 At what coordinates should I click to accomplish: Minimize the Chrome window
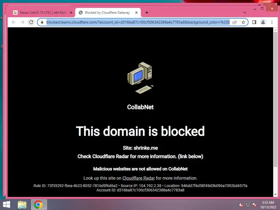pos(255,8)
